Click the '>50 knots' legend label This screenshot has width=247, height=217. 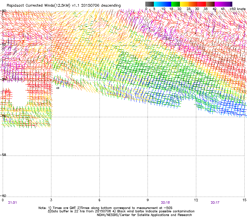click(237, 9)
